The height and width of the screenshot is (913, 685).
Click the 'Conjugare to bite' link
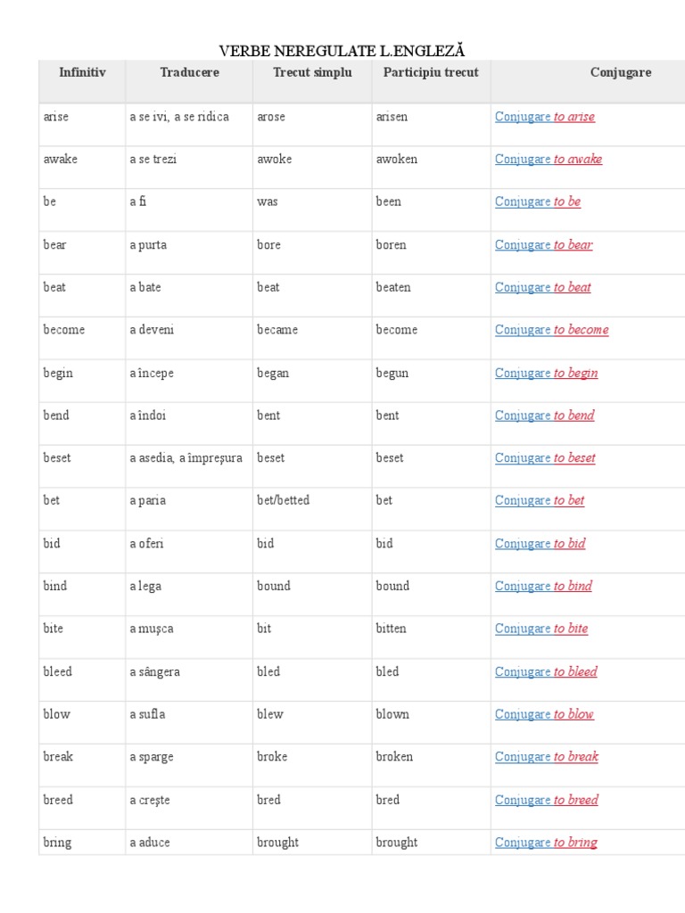tap(541, 629)
